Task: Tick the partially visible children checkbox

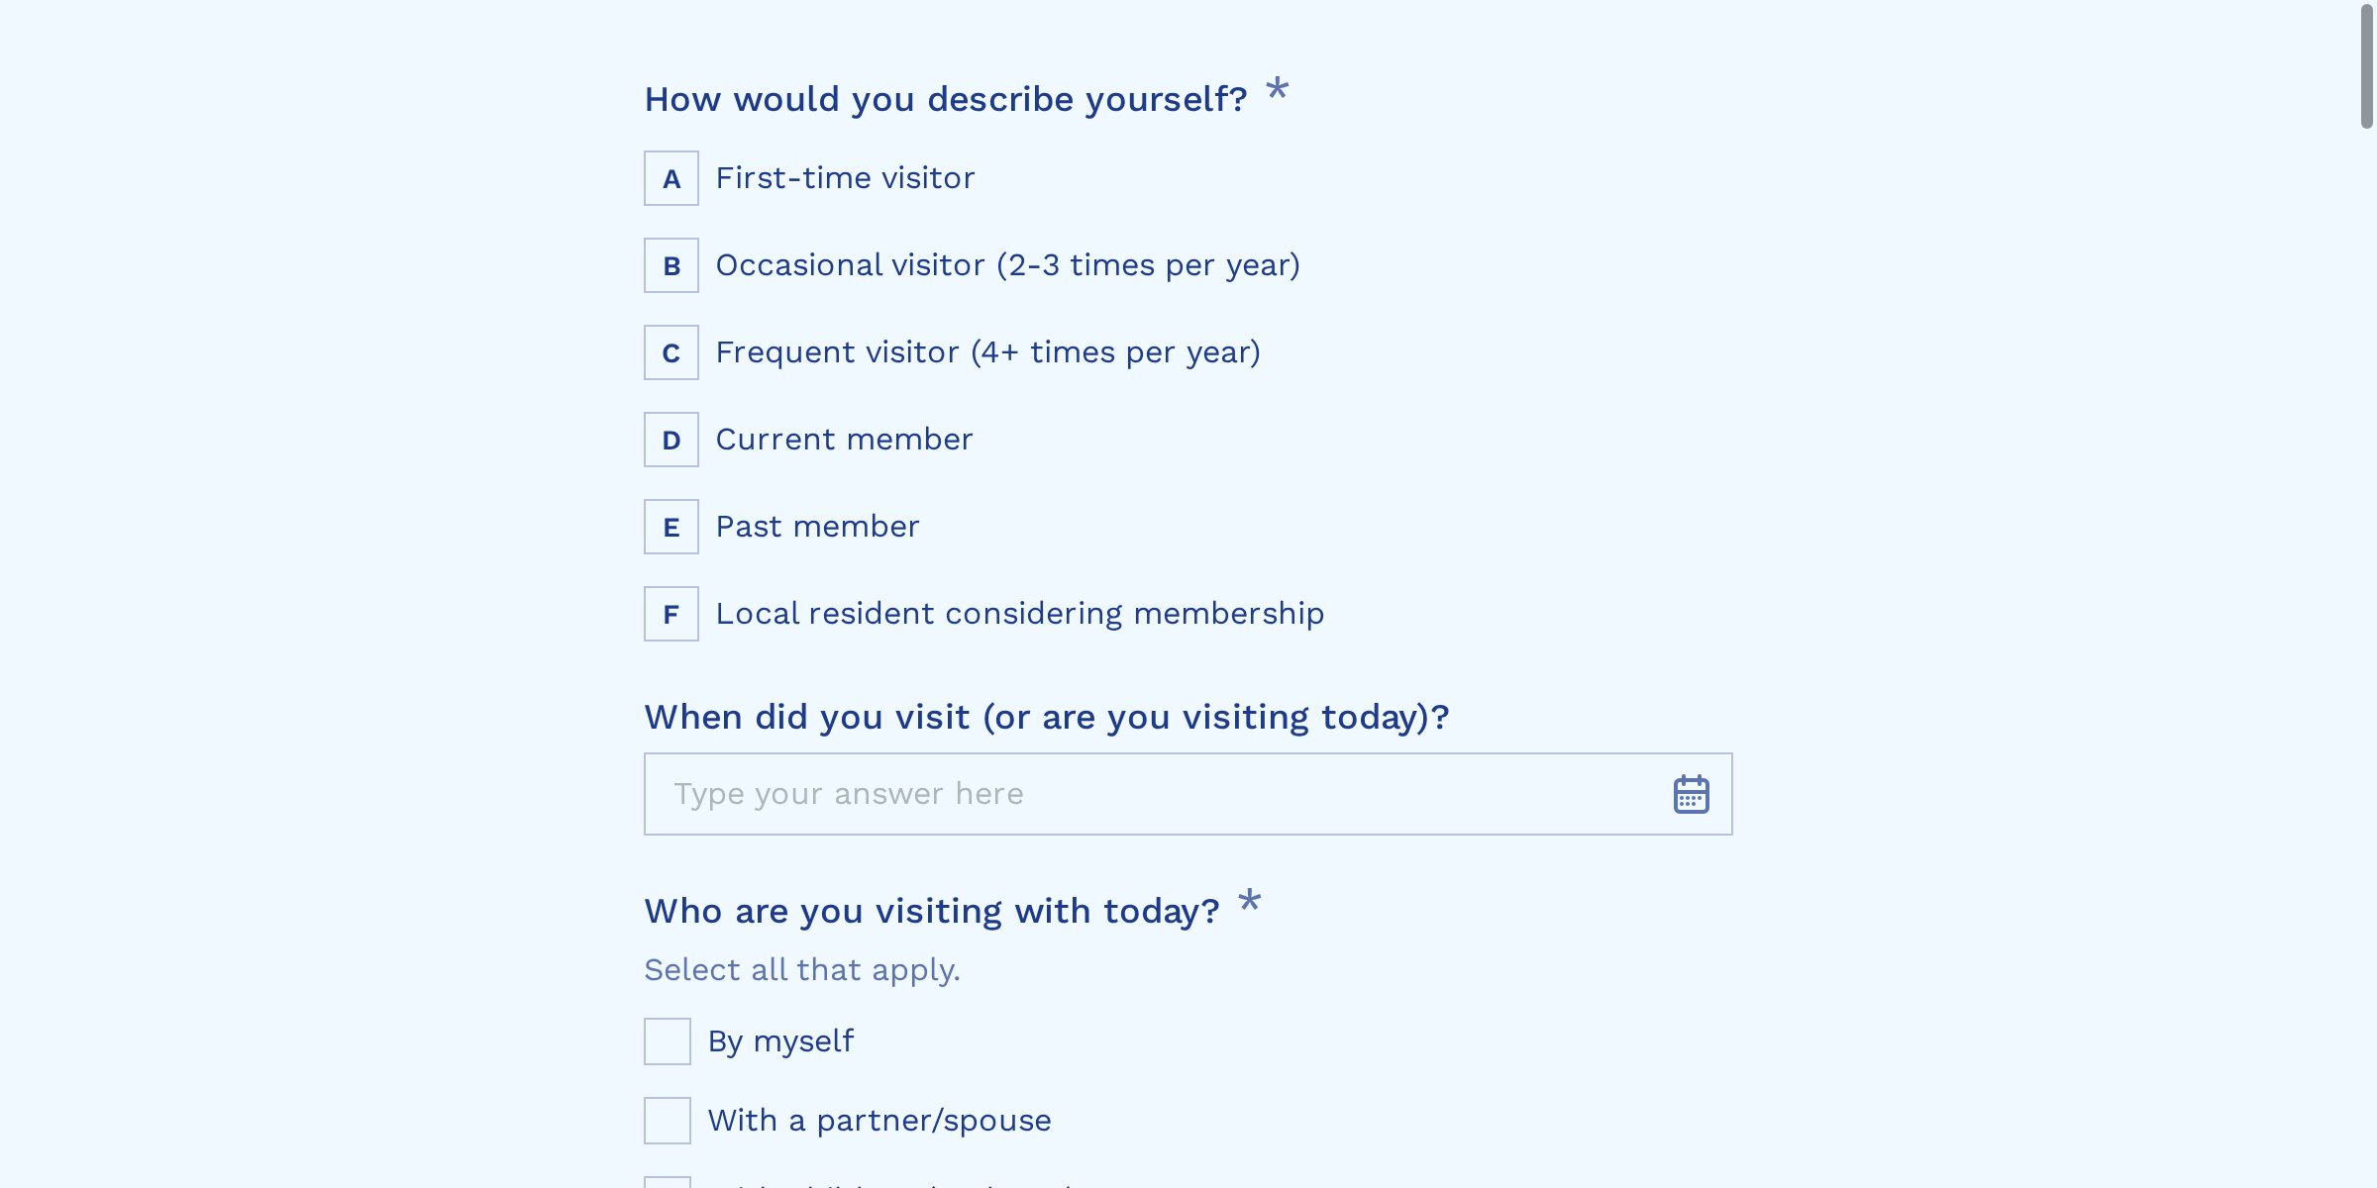Action: (667, 1184)
